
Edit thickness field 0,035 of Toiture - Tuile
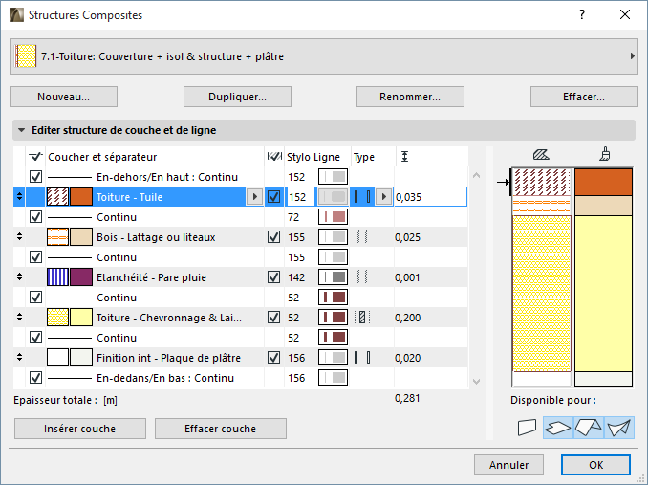click(x=431, y=197)
